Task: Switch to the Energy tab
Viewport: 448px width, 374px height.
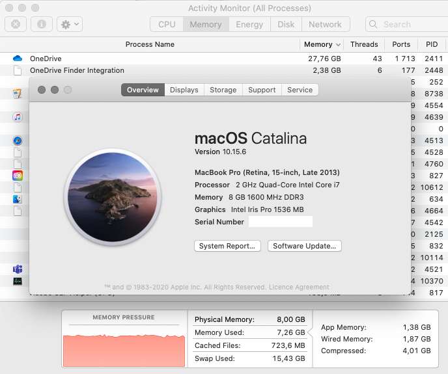Action: pyautogui.click(x=249, y=24)
